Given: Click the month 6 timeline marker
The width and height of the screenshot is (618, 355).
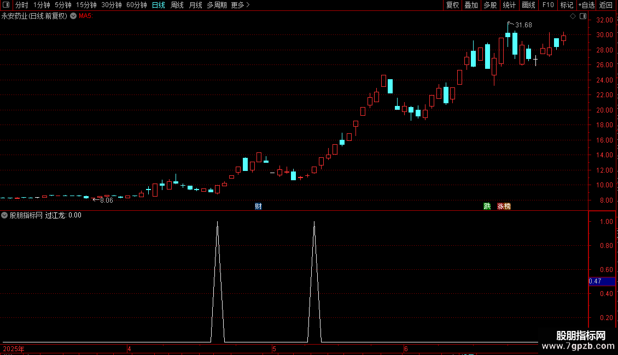Looking at the screenshot, I should 406,348.
